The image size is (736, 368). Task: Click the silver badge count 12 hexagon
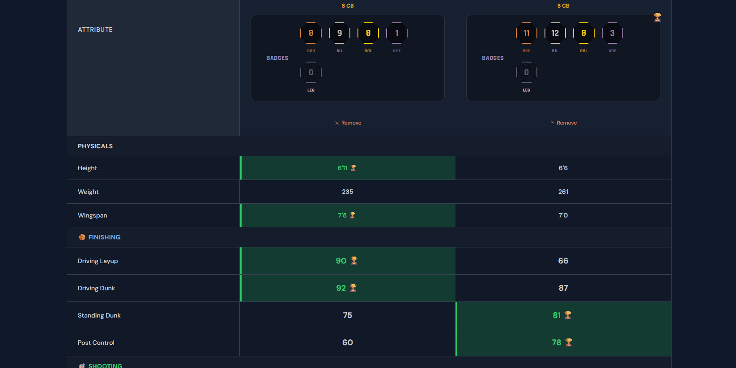tap(555, 33)
